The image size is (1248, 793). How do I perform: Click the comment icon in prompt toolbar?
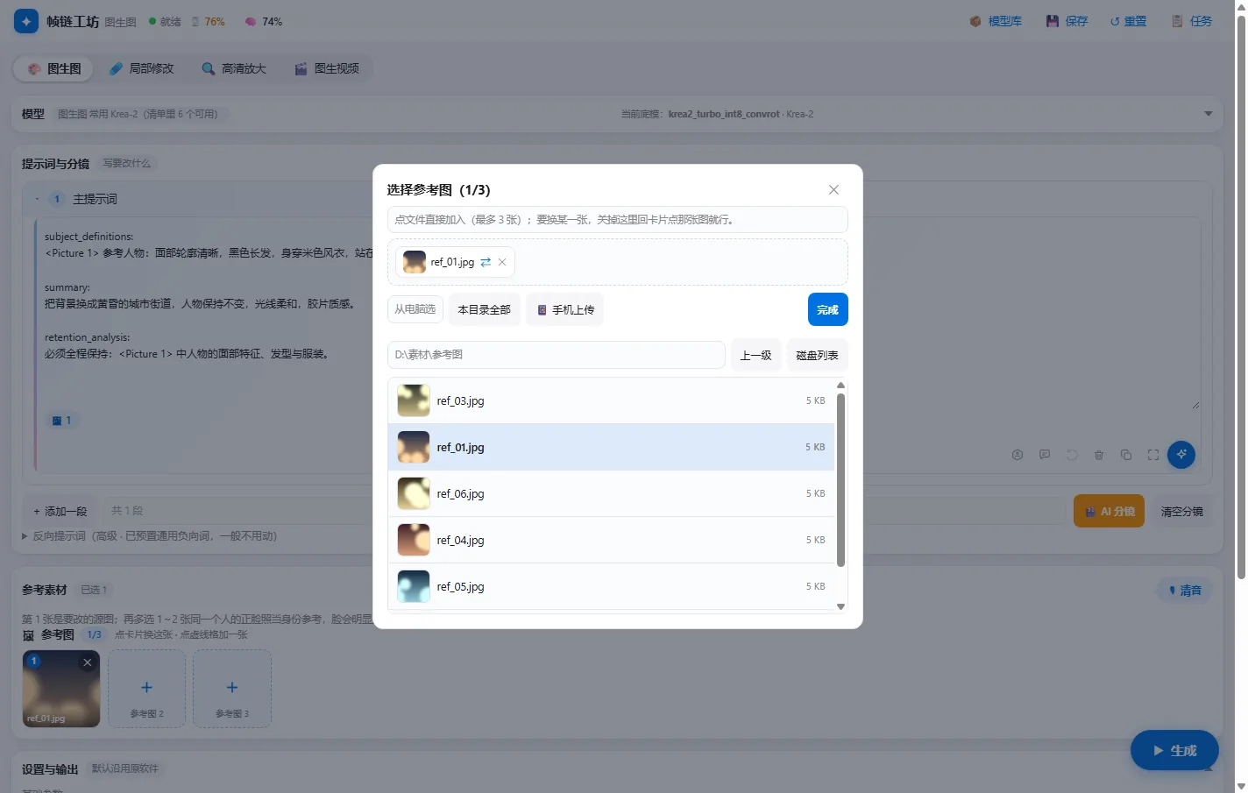1045,455
